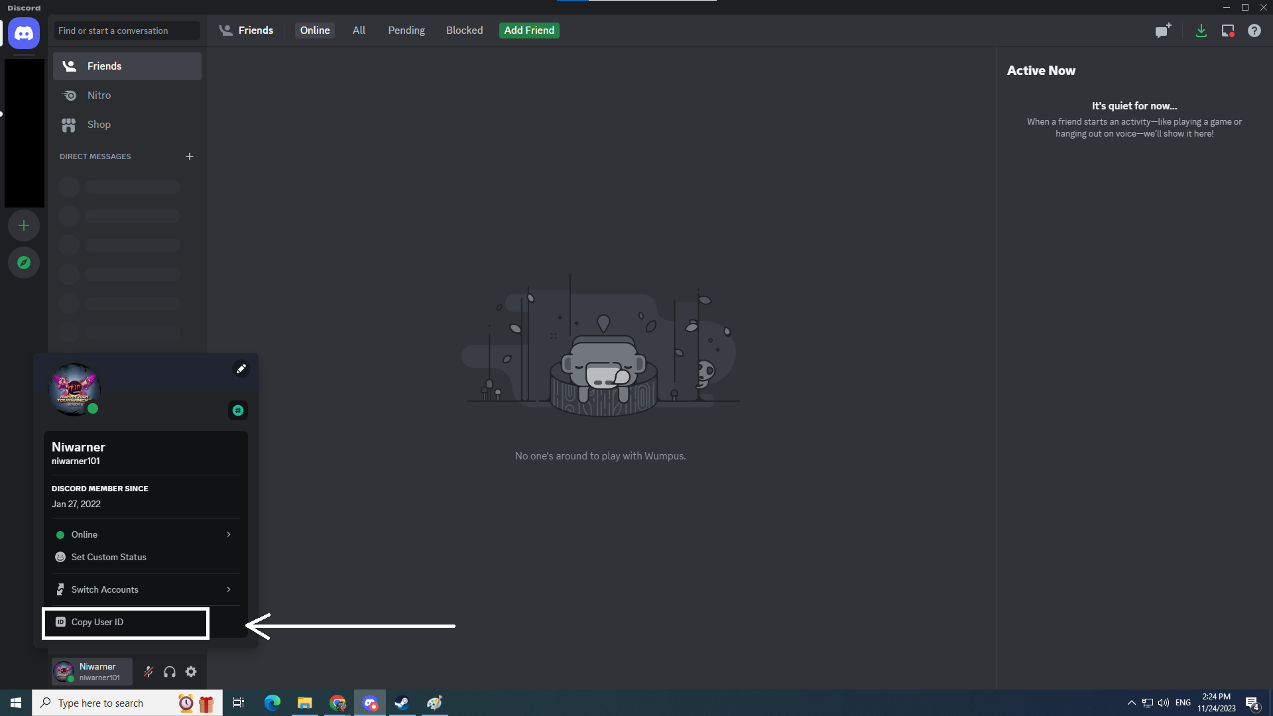Click the Help question mark icon
The height and width of the screenshot is (716, 1273).
(1254, 30)
